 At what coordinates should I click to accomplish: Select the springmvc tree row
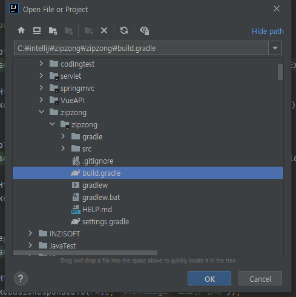click(148, 88)
